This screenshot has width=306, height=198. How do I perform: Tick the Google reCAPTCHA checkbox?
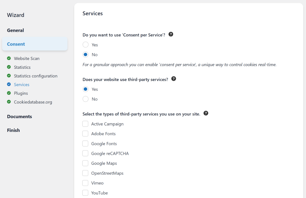pos(85,153)
